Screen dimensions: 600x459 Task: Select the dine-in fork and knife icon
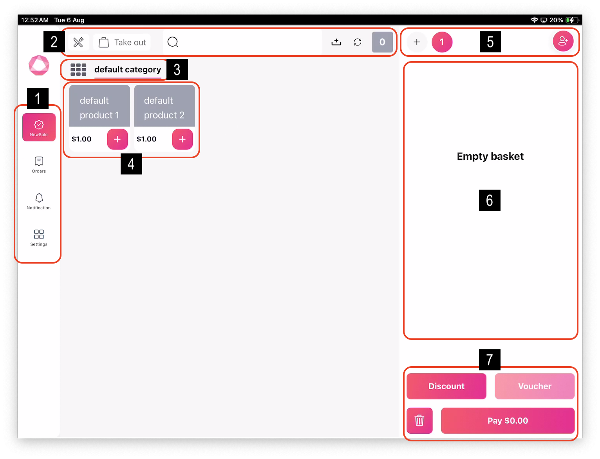(78, 42)
